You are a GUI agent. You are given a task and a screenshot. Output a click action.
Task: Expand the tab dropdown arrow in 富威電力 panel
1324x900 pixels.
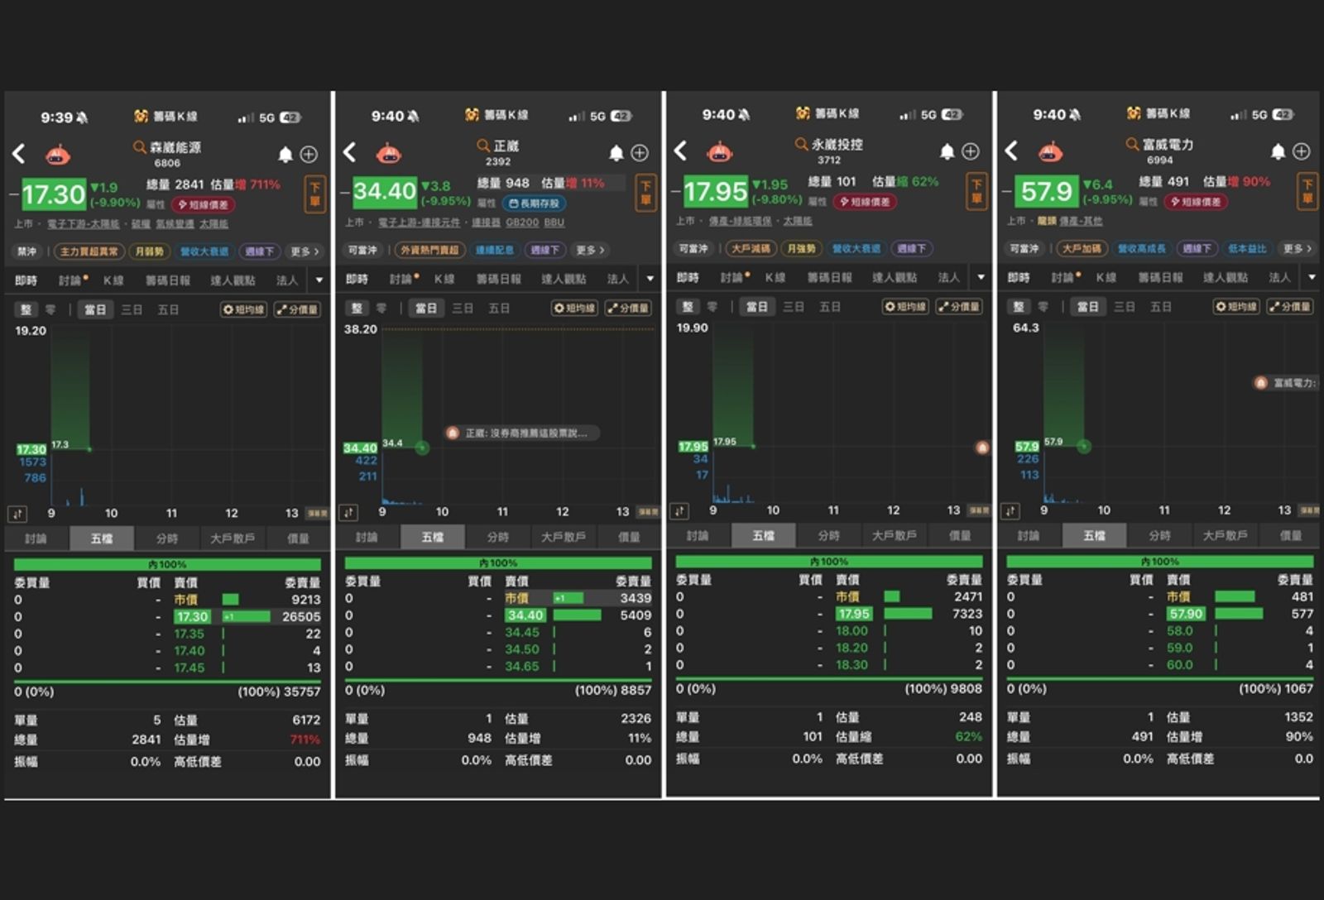(1312, 277)
